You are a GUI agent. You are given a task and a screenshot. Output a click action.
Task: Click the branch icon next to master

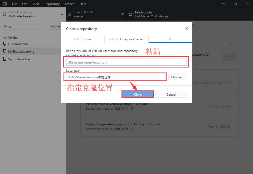70,14
